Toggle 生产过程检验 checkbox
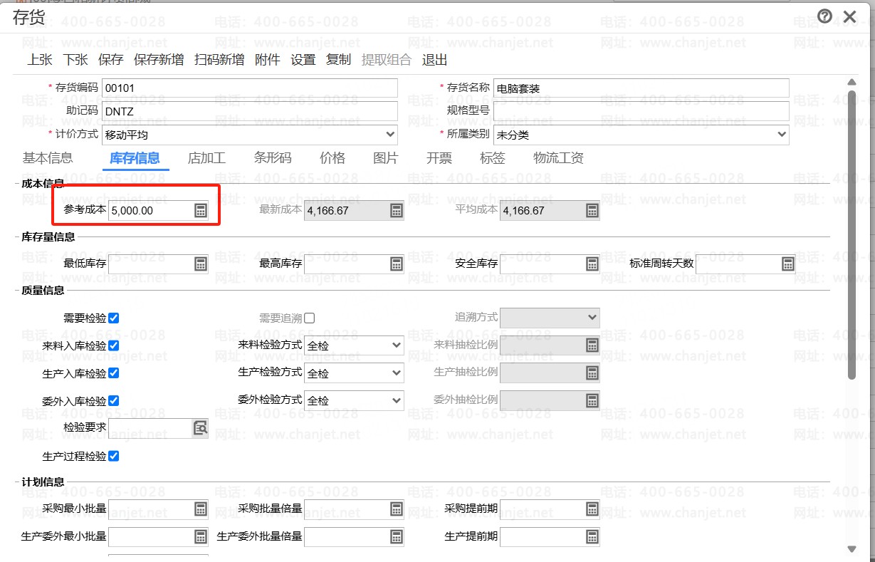Viewport: 875px width, 562px height. pos(113,456)
